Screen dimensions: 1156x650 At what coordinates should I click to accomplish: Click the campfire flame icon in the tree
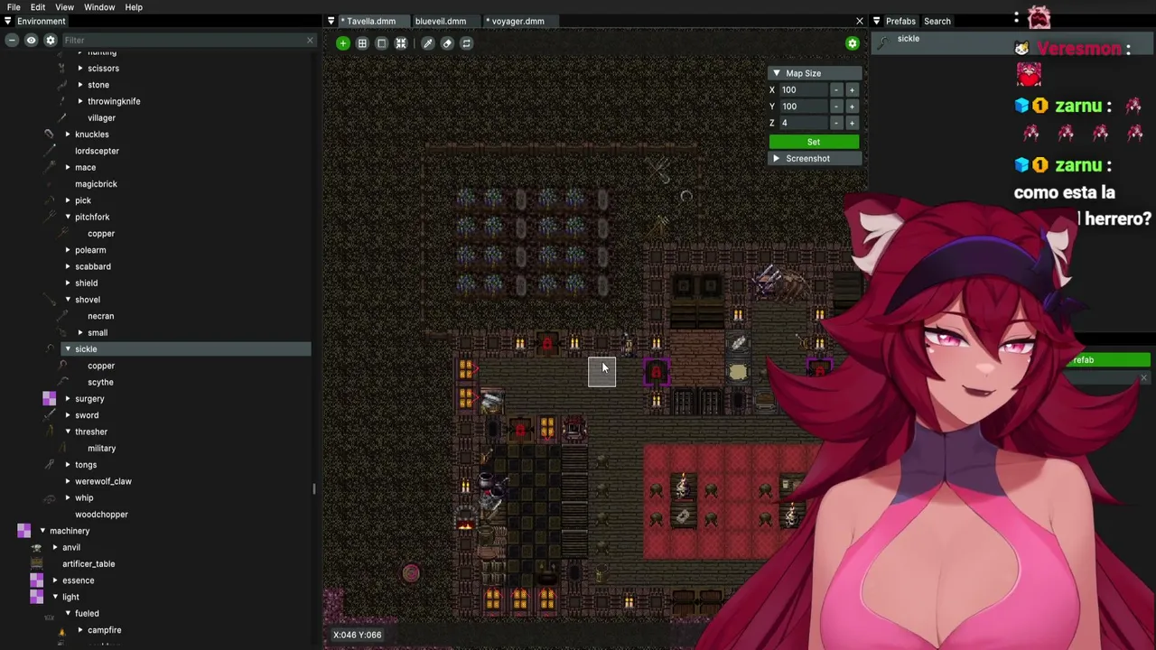[61, 630]
